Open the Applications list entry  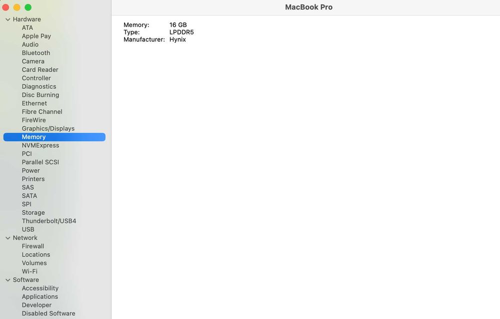point(40,297)
